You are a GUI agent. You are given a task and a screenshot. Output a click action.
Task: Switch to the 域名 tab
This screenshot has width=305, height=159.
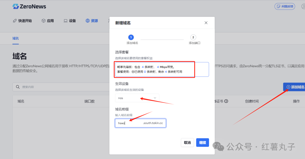tap(16, 38)
